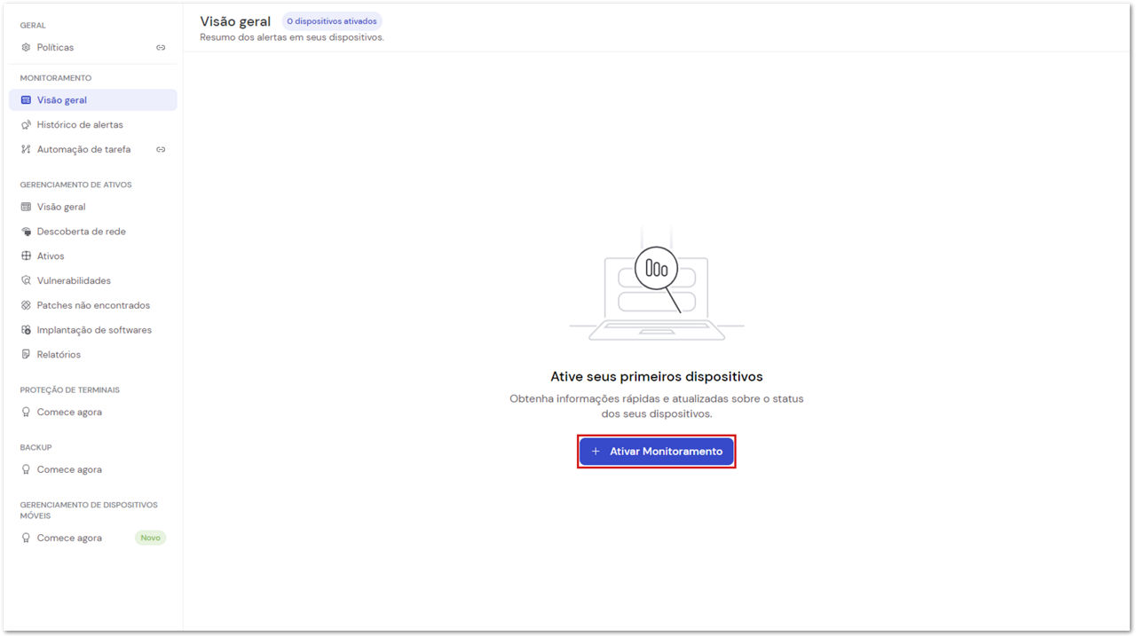
Task: Click the GERENCIAMENTO DE ATIVOS section label
Action: (76, 185)
